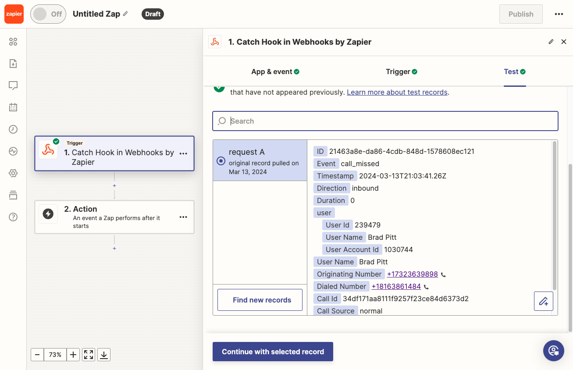Switch to the App & event tab

pyautogui.click(x=275, y=71)
